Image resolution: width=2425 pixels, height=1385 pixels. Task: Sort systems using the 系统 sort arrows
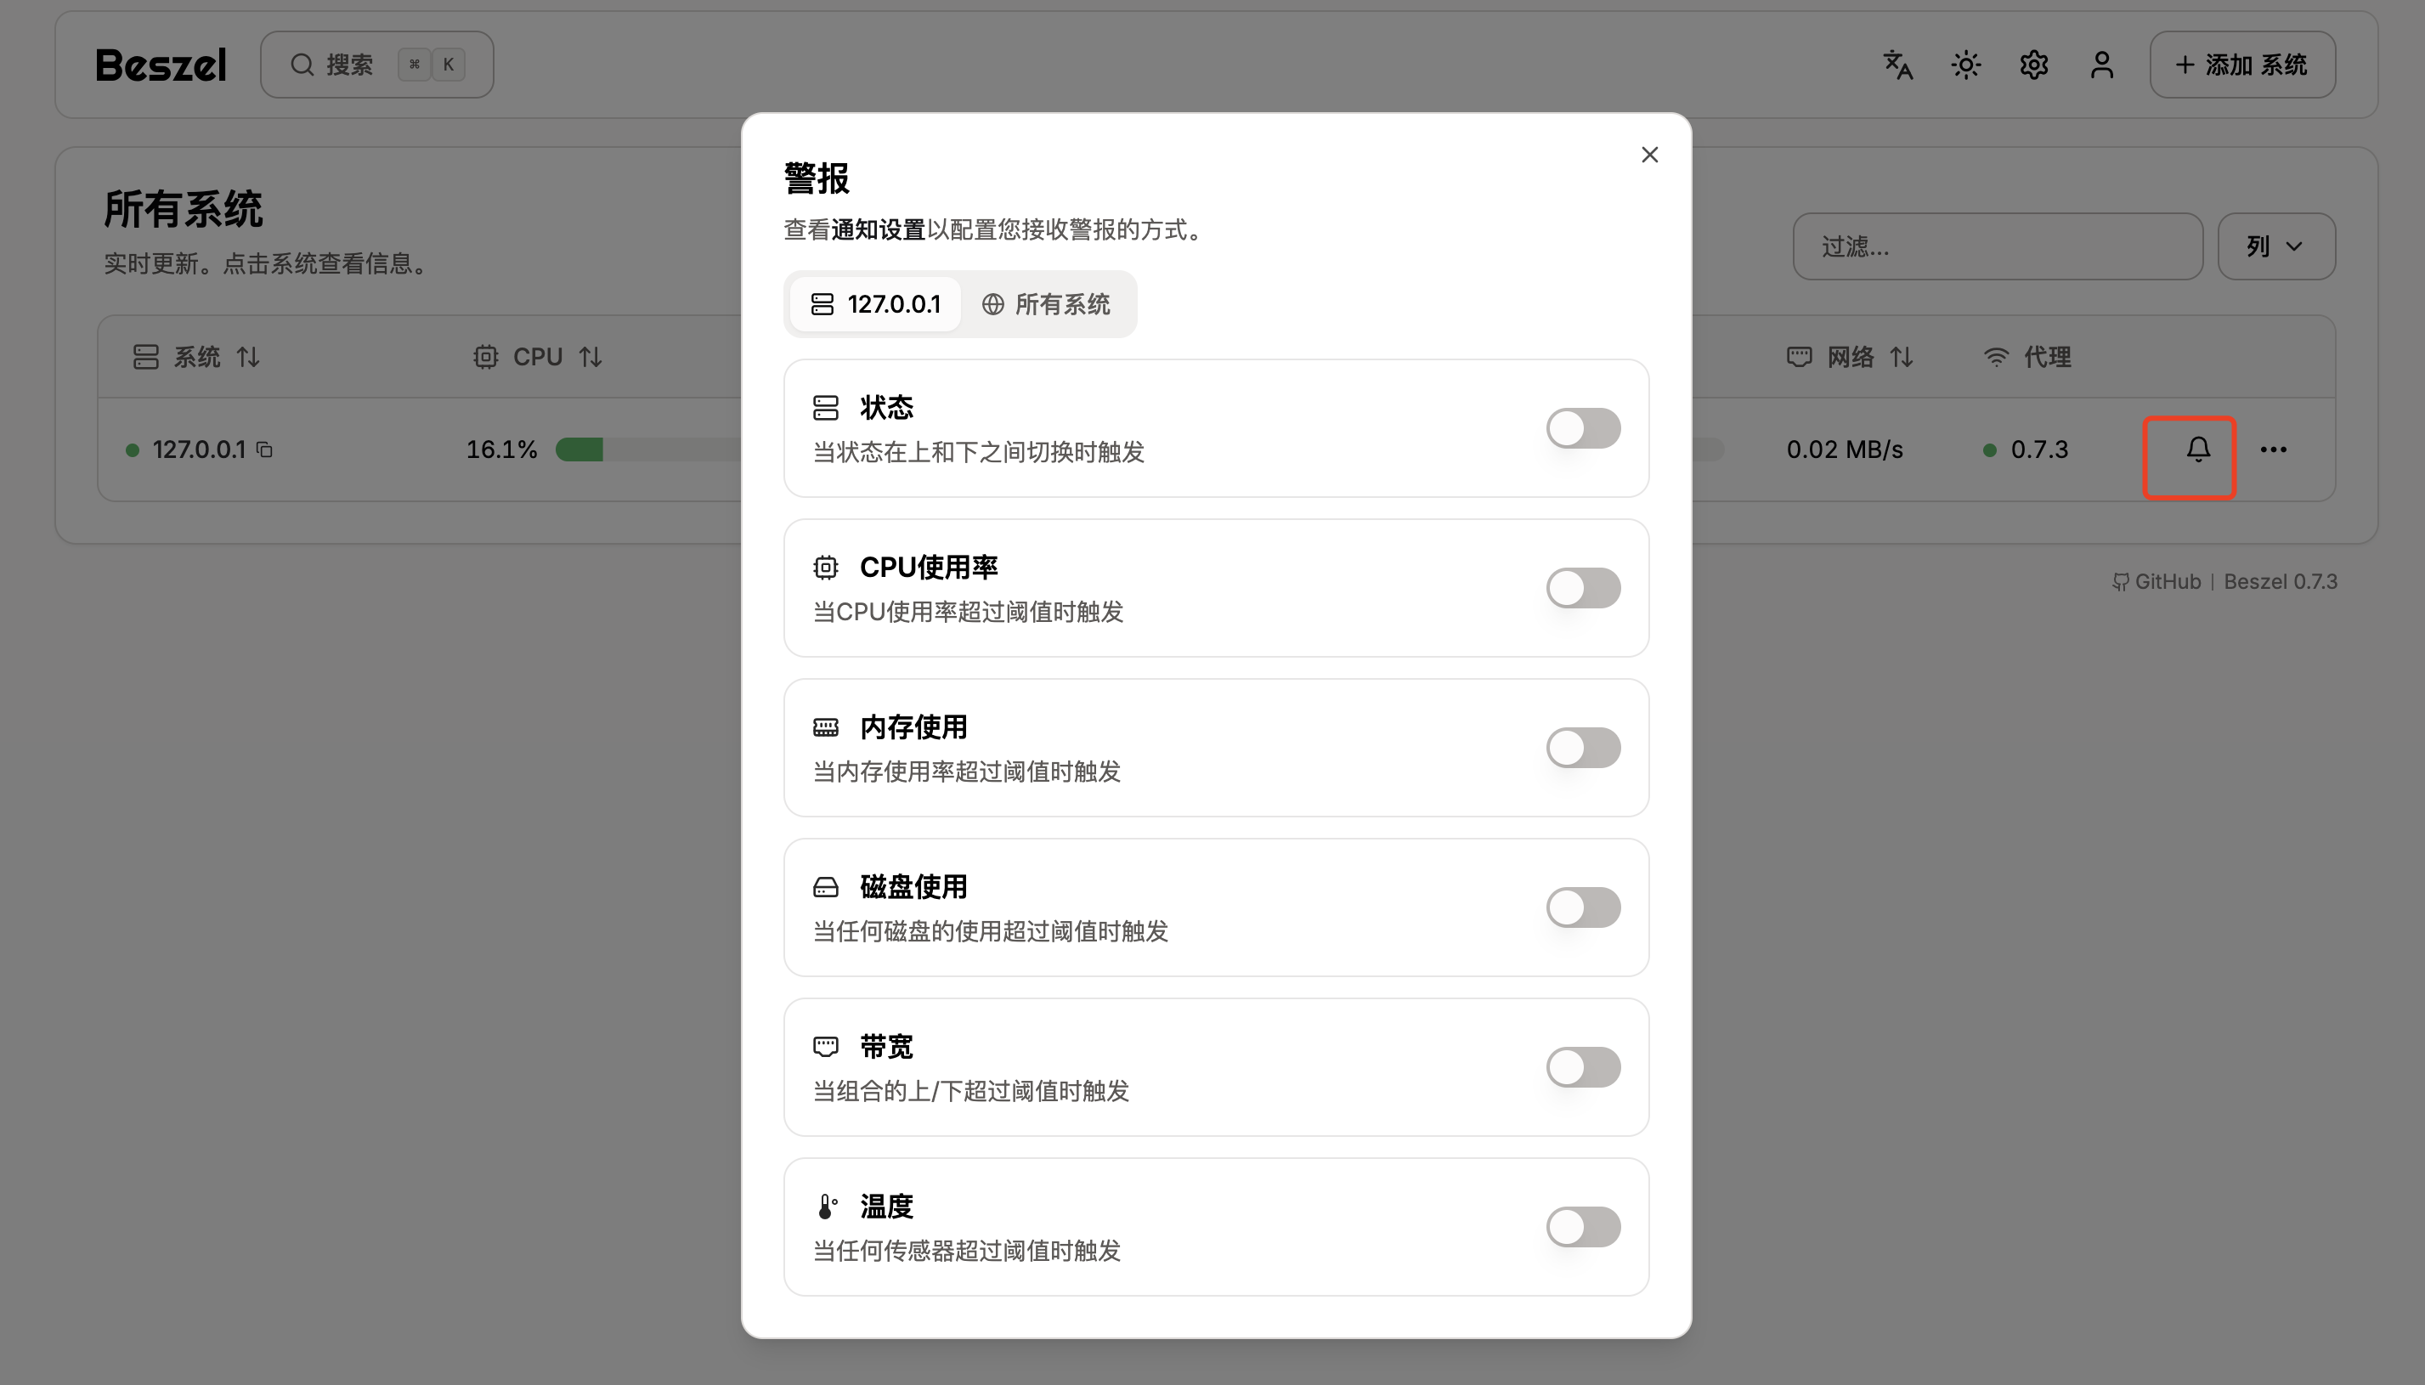250,356
